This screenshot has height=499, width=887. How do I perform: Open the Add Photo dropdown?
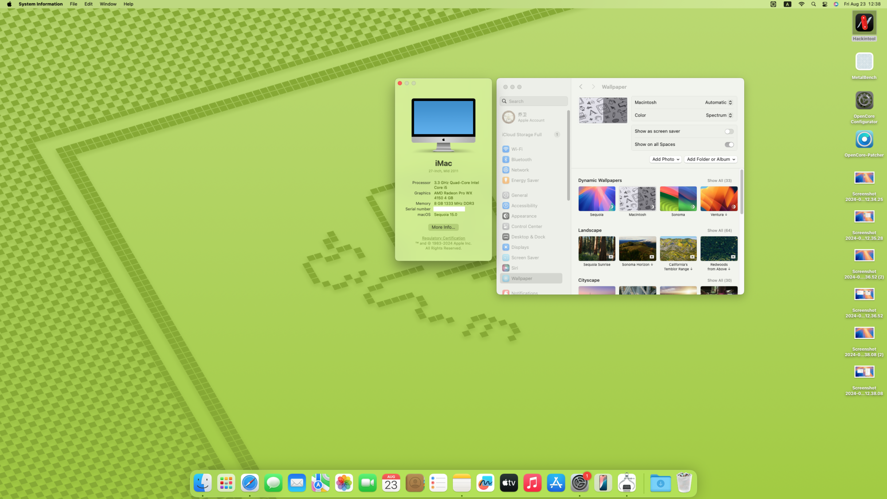[665, 159]
